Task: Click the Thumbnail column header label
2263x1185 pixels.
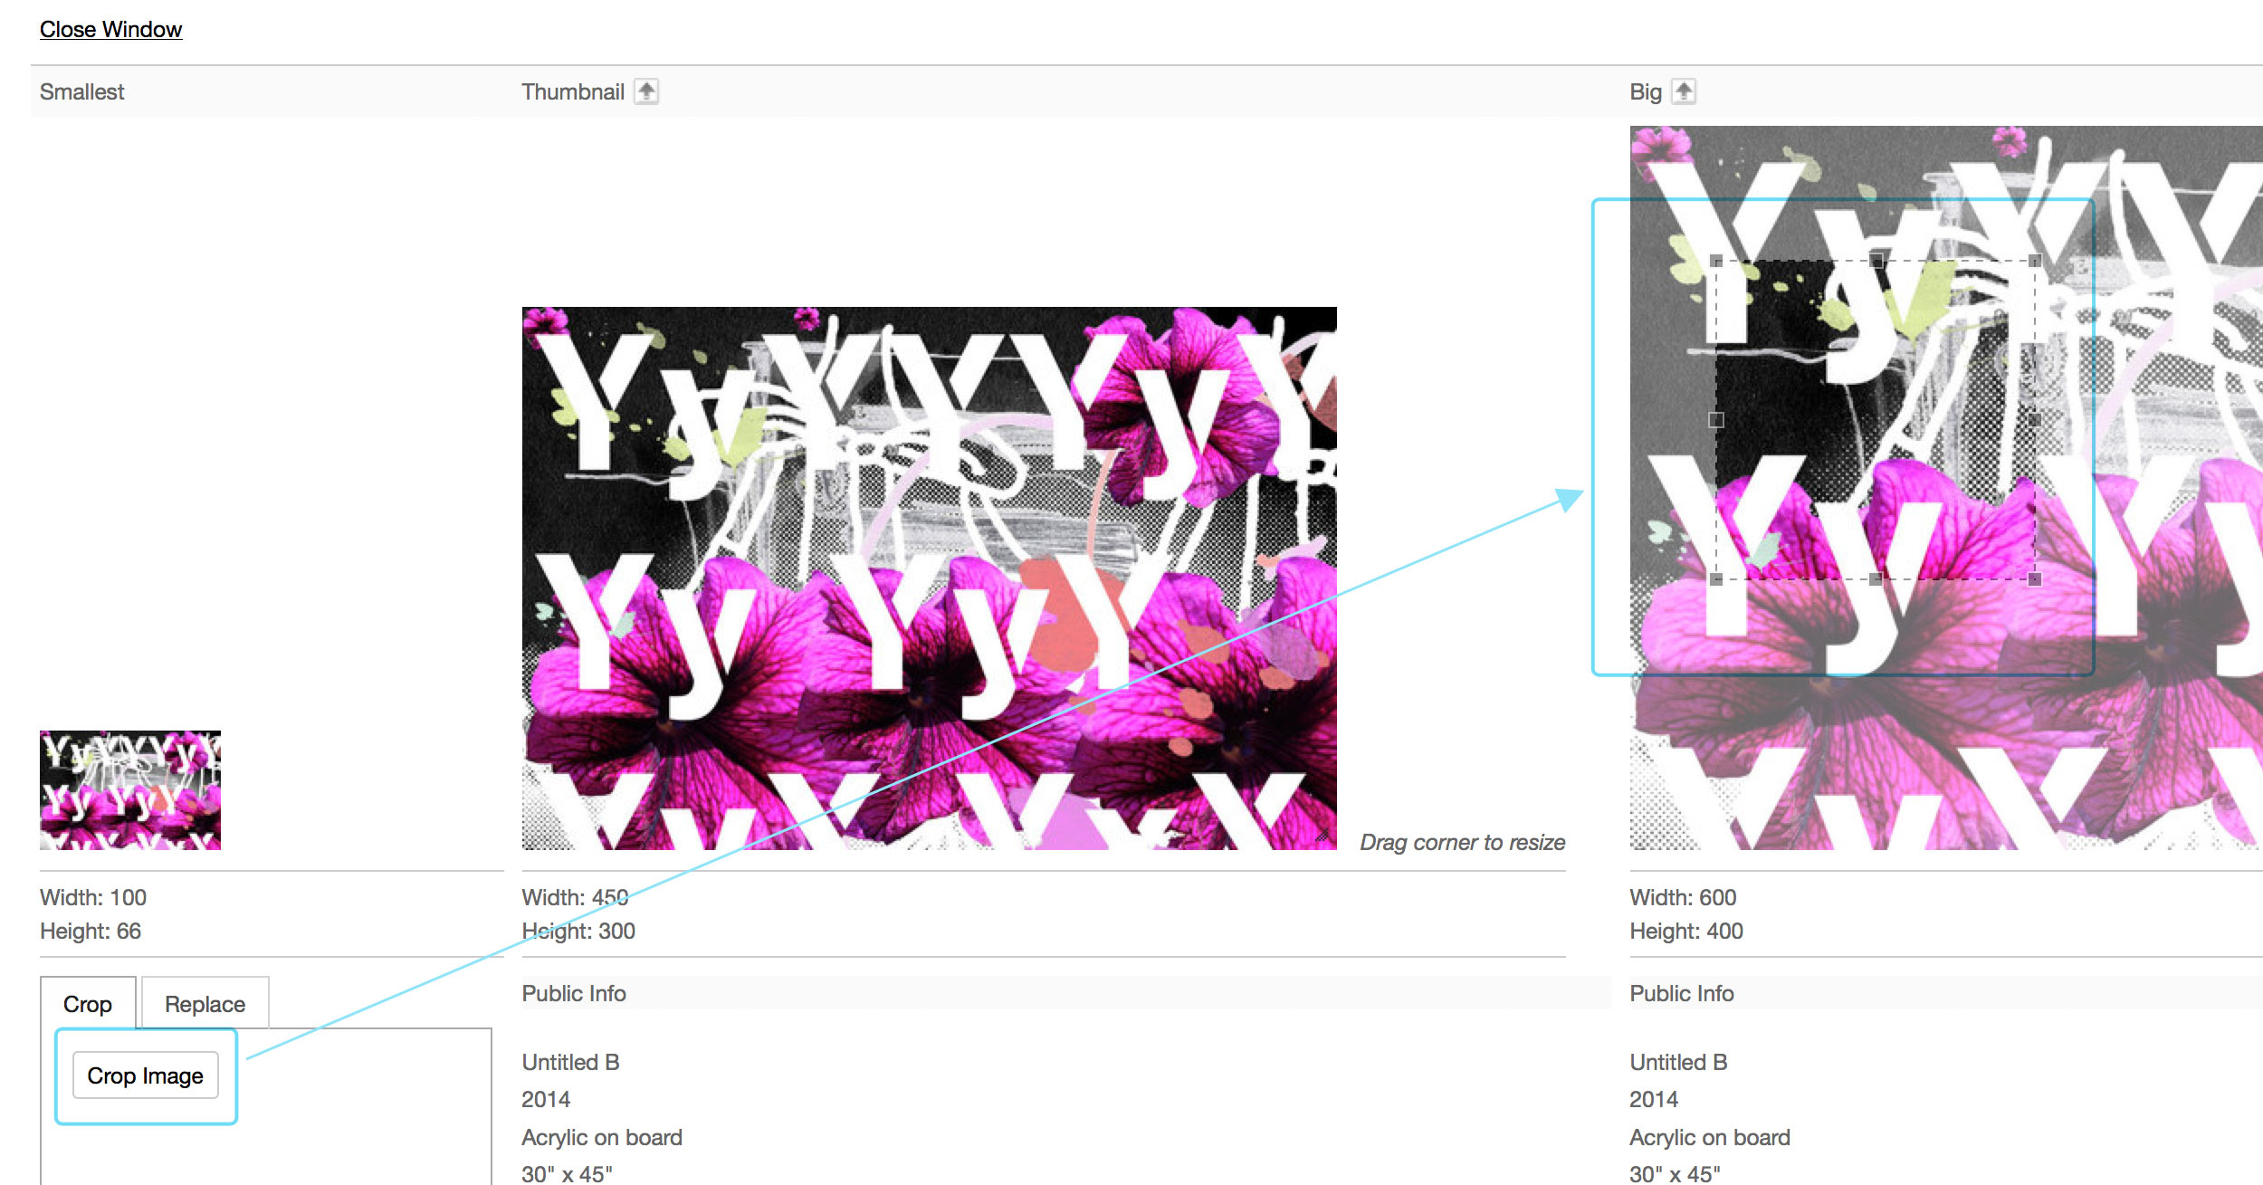Action: pyautogui.click(x=573, y=92)
